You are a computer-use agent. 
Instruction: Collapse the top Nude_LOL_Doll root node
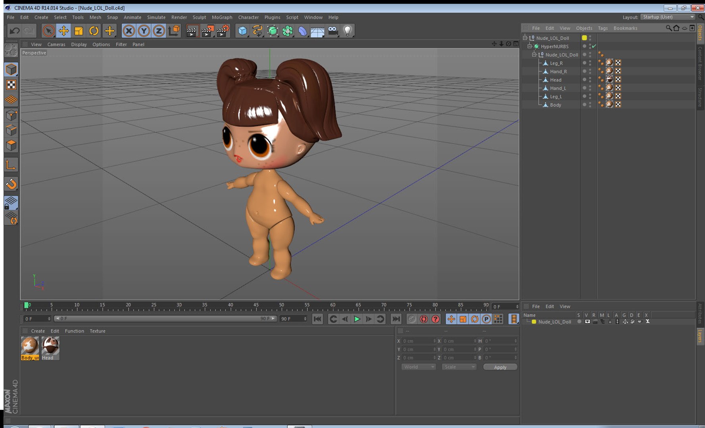point(524,38)
